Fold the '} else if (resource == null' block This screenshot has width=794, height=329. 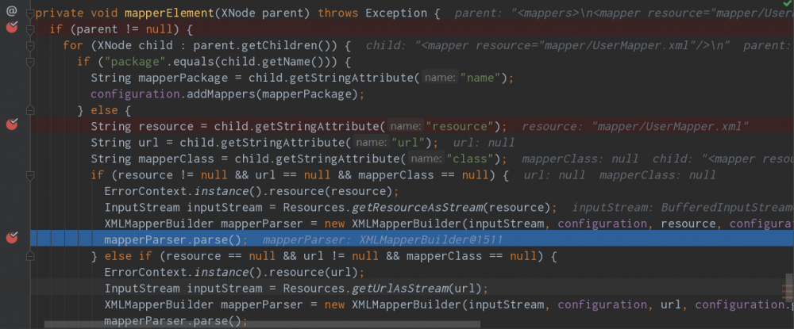[30, 255]
